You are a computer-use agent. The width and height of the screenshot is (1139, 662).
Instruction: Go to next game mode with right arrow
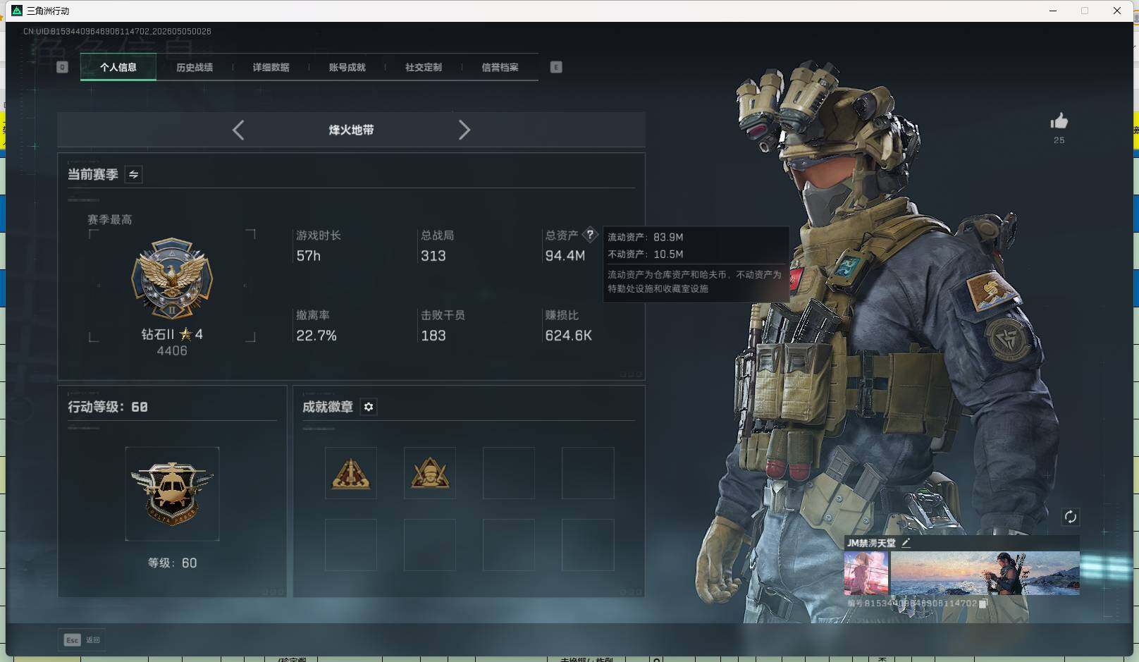point(464,130)
